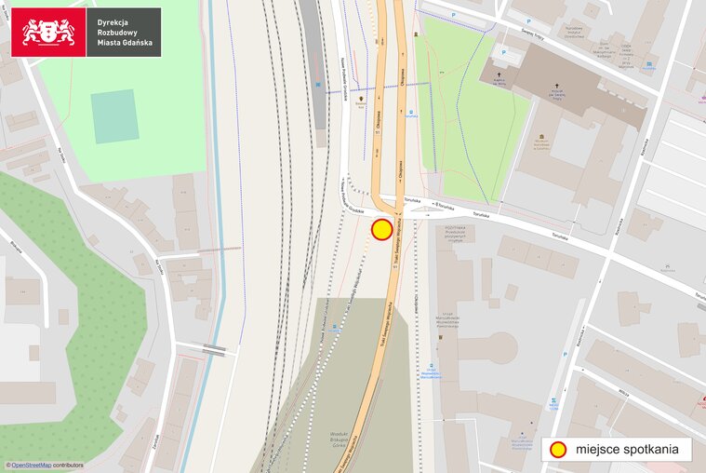Click the yellow circle swatch in legend
The width and height of the screenshot is (706, 473).
[x=558, y=450]
